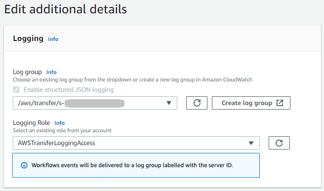This screenshot has height=191, width=324.
Task: Click the 'Enable structured JSON logging' label
Action: pyautogui.click(x=69, y=90)
